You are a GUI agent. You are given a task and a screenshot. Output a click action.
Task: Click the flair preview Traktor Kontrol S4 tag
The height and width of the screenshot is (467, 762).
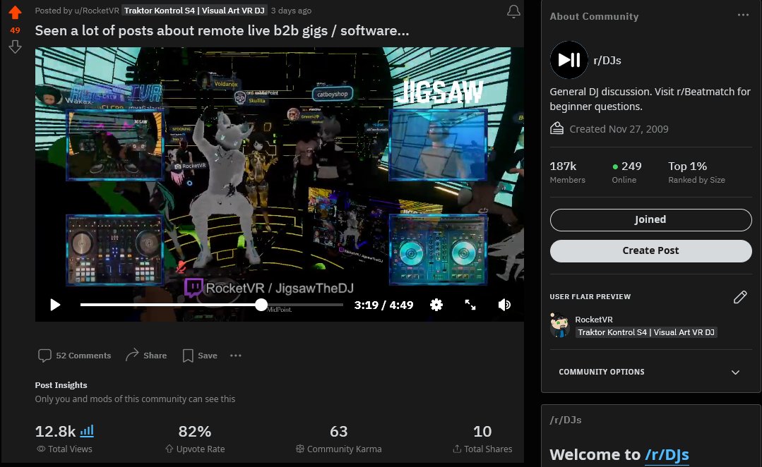646,332
